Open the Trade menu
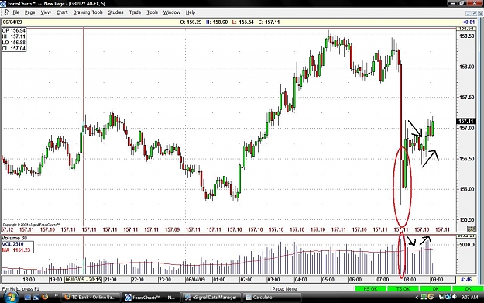Image resolution: width=484 pixels, height=303 pixels. click(135, 12)
